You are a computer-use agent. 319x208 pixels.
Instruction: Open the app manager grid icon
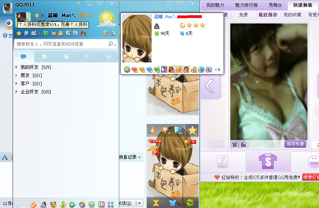111,205
